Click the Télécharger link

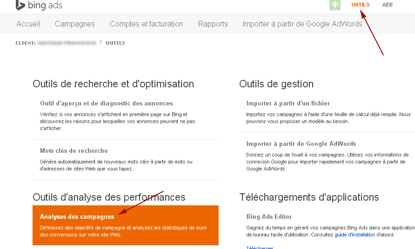click(260, 248)
